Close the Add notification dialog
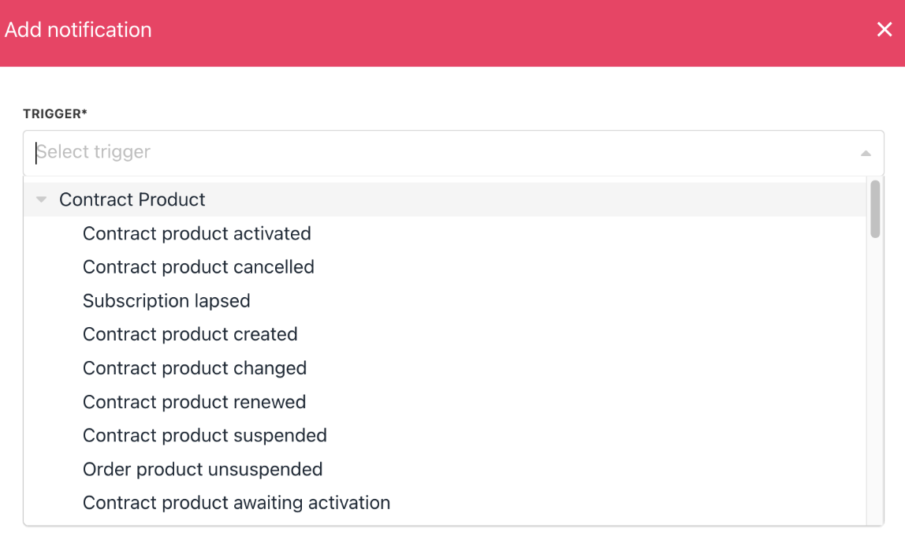Screen dimensions: 905x558 coord(885,30)
